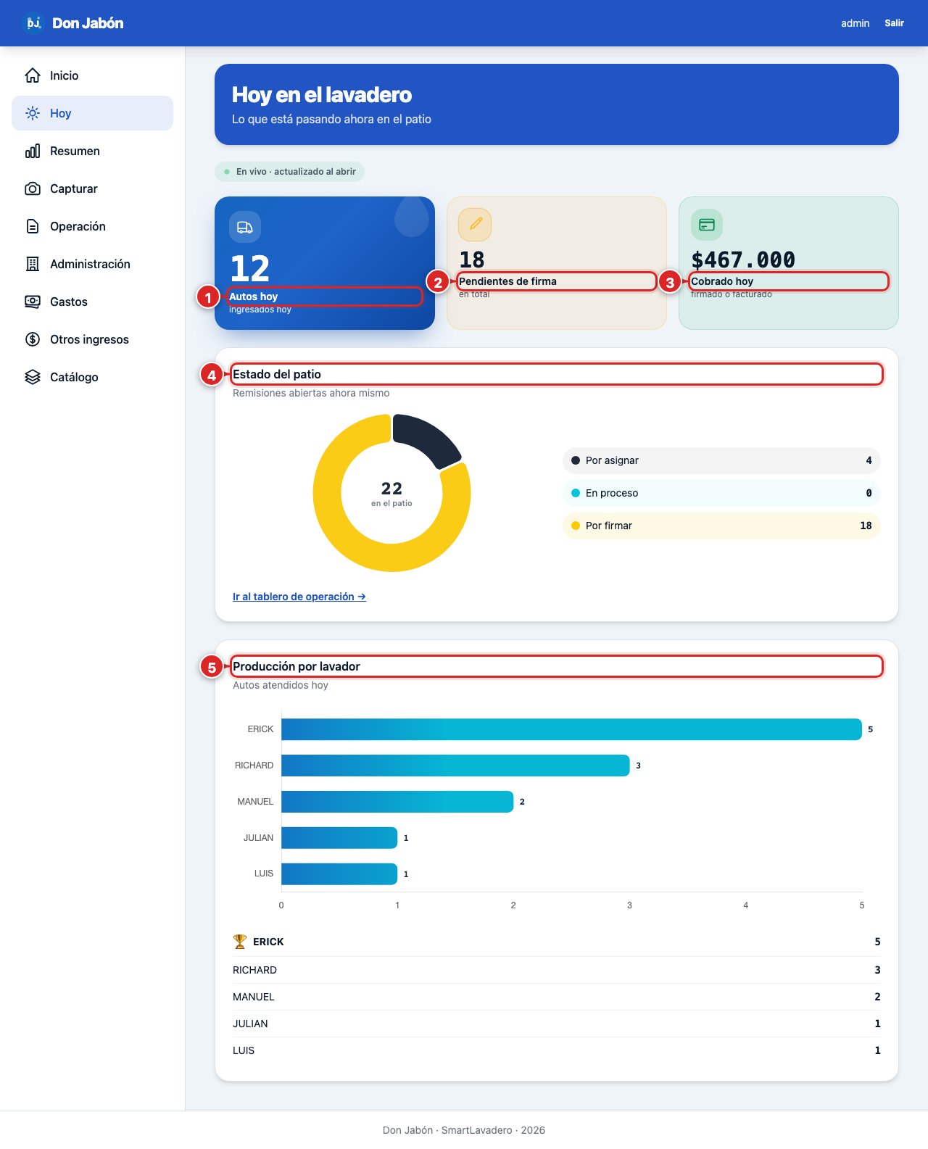
Task: Click the building icon for Administración
Action: point(33,264)
